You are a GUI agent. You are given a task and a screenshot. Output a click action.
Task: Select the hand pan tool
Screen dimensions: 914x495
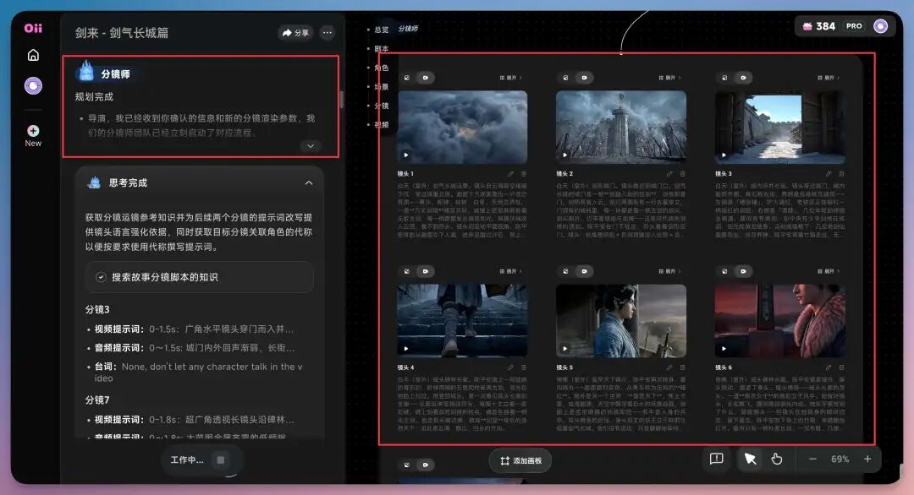tap(776, 459)
